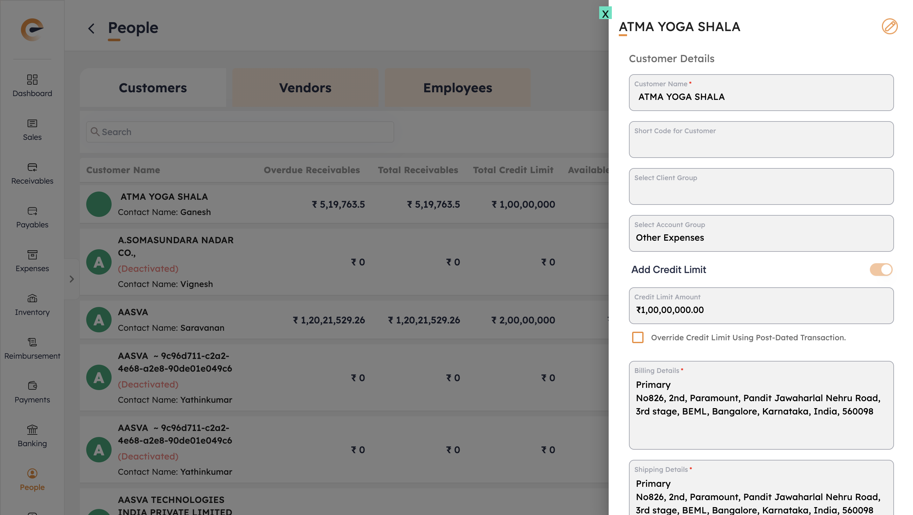Disable the Add Credit Limit toggle

[x=881, y=269]
